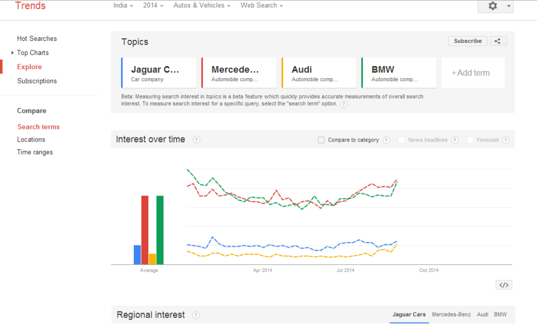Click the green BMW average bar
Viewport: 537px width, 335px height.
(x=160, y=230)
